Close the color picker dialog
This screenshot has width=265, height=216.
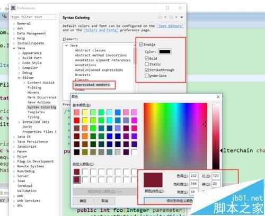coord(218,97)
